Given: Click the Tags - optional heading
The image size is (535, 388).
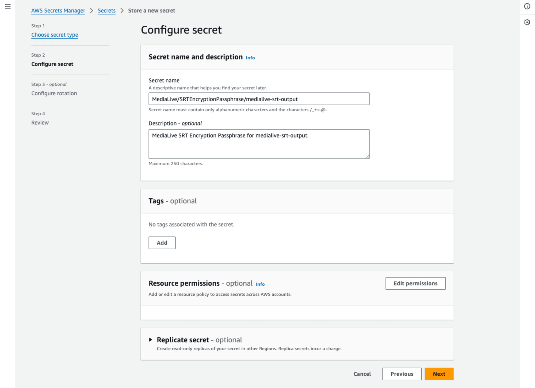Looking at the screenshot, I should (173, 201).
